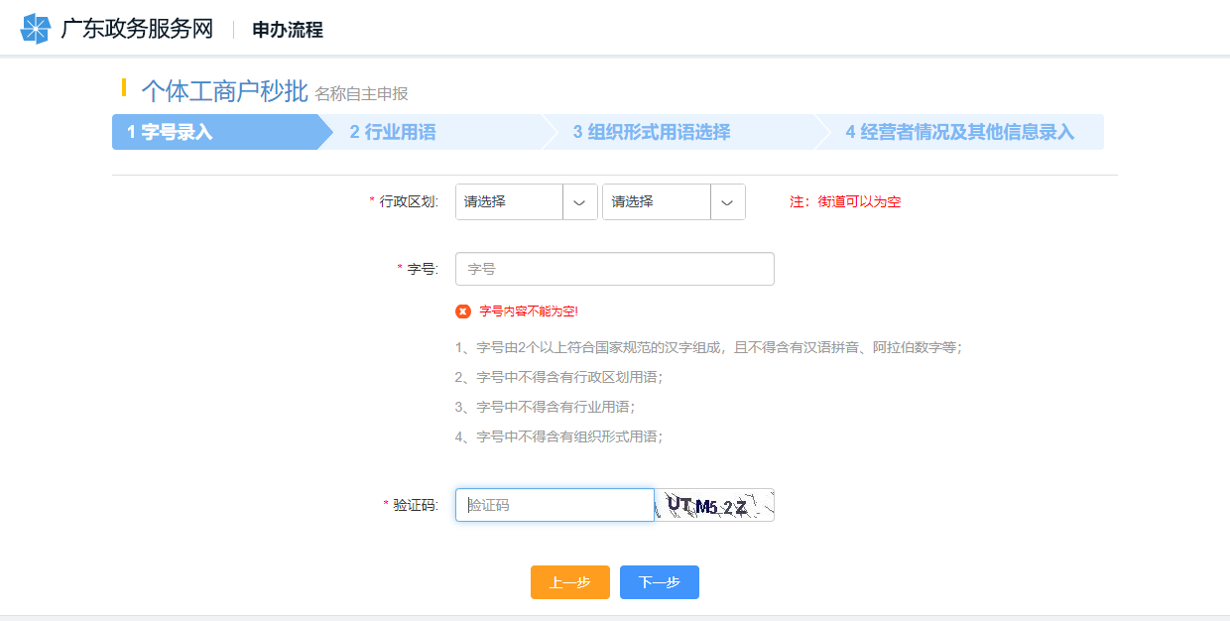Click the 个体工商户秒批 page heading
1230x621 pixels.
[x=224, y=91]
